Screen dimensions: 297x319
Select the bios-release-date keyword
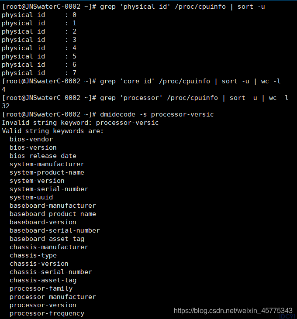point(43,156)
